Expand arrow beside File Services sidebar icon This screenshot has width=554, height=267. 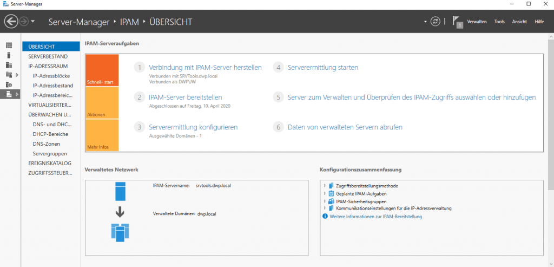point(17,75)
